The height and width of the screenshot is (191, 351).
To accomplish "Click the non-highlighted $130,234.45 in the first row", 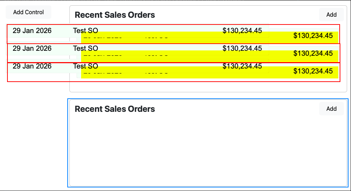I will (242, 31).
